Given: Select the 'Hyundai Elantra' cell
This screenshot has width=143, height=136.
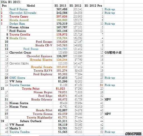Looking at the screenshot, I should tap(41, 60).
